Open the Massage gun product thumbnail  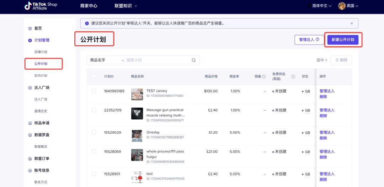point(137,113)
